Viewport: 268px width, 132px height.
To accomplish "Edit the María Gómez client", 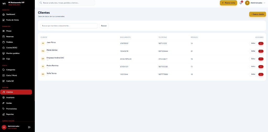I will [x=253, y=51].
